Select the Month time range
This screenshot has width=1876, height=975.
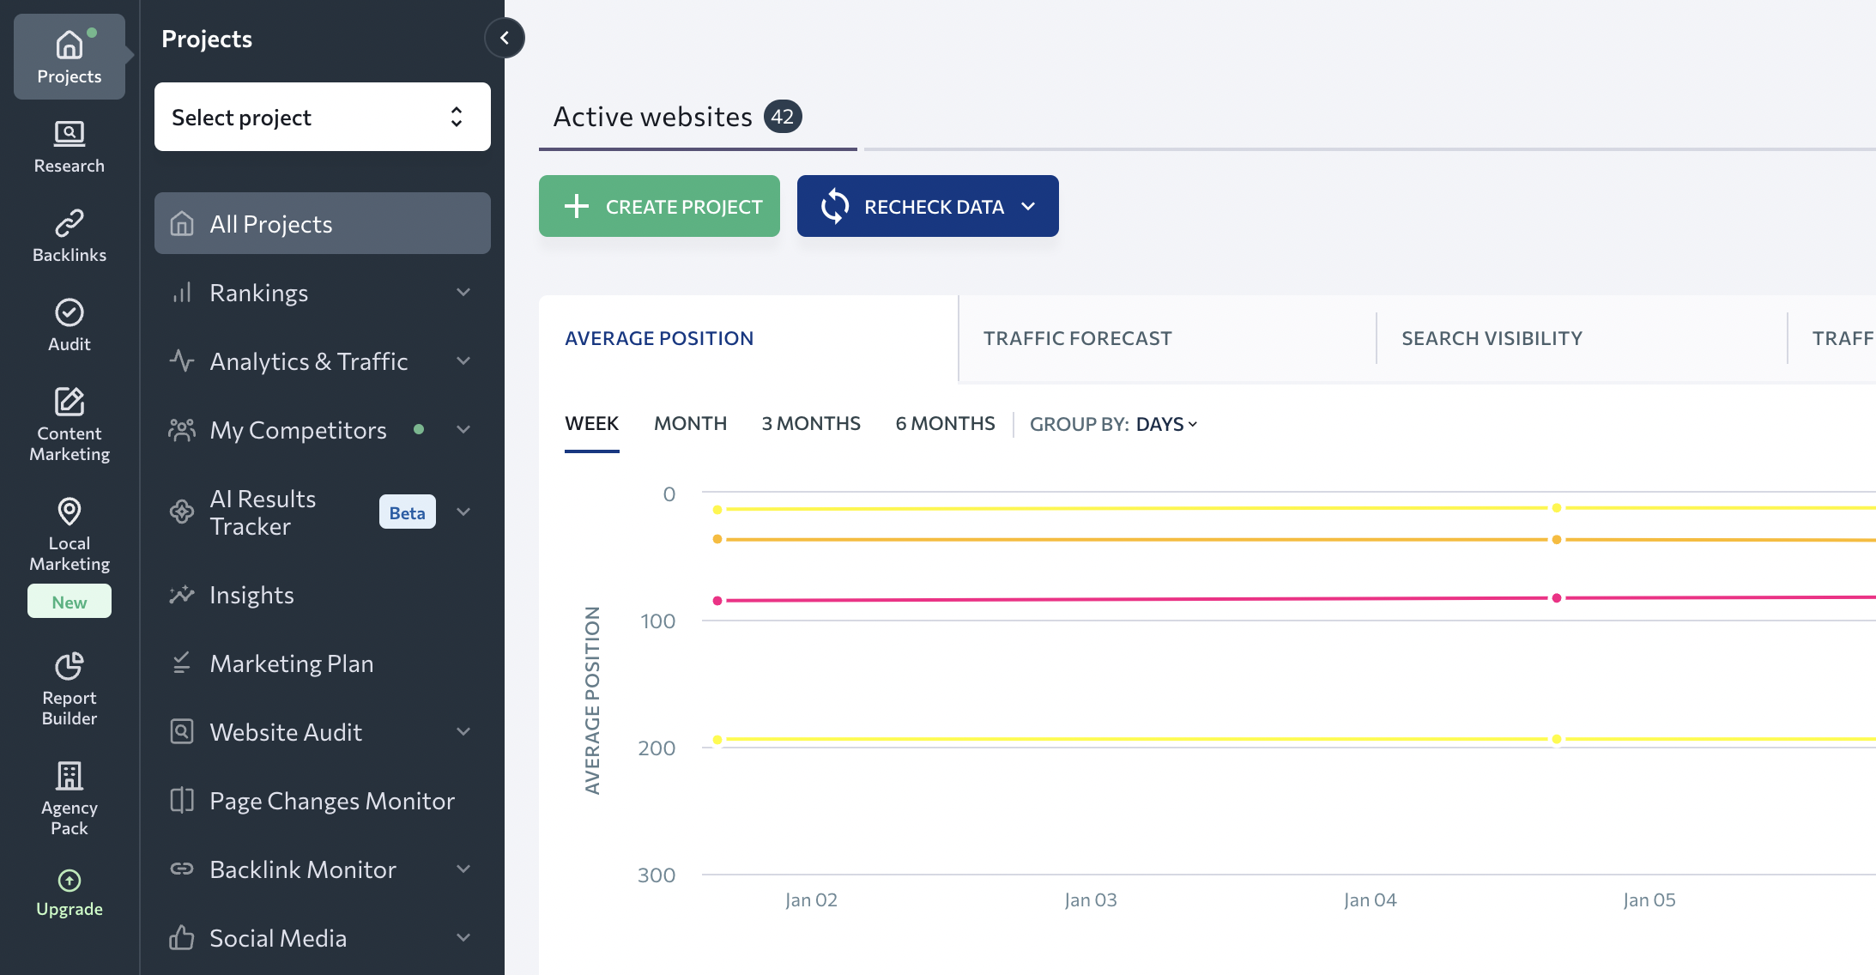point(690,424)
